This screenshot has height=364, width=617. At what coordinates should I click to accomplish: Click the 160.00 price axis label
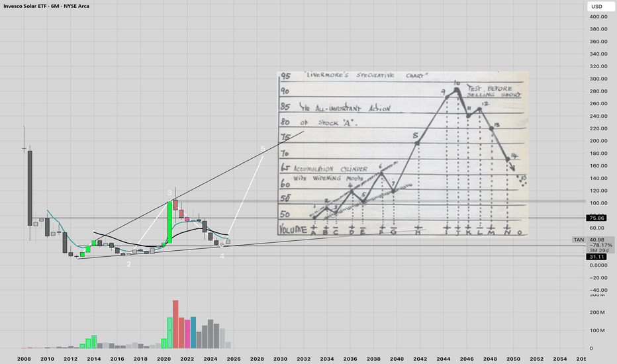pos(598,165)
